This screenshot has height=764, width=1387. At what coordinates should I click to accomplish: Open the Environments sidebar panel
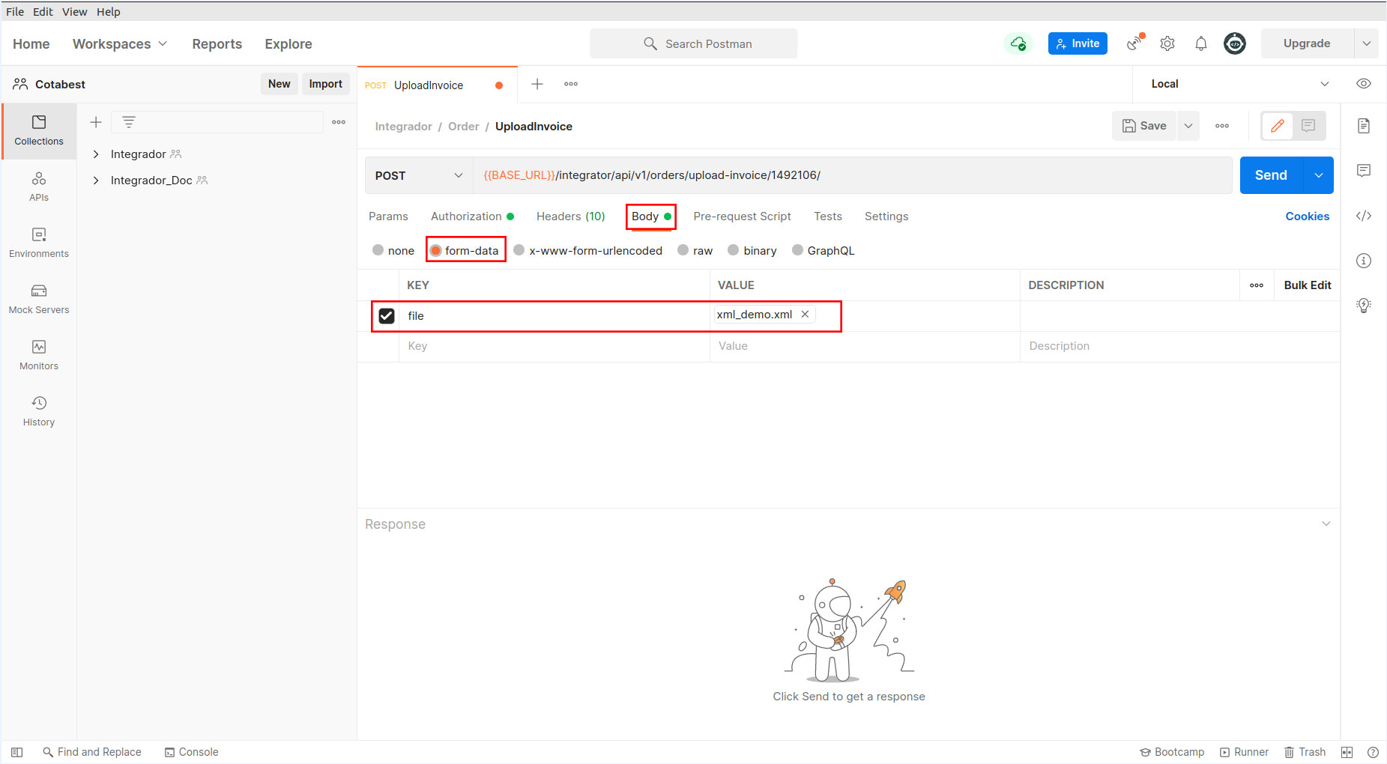(39, 243)
